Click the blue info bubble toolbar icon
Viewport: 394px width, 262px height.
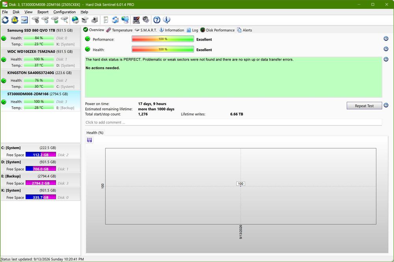tap(166, 20)
